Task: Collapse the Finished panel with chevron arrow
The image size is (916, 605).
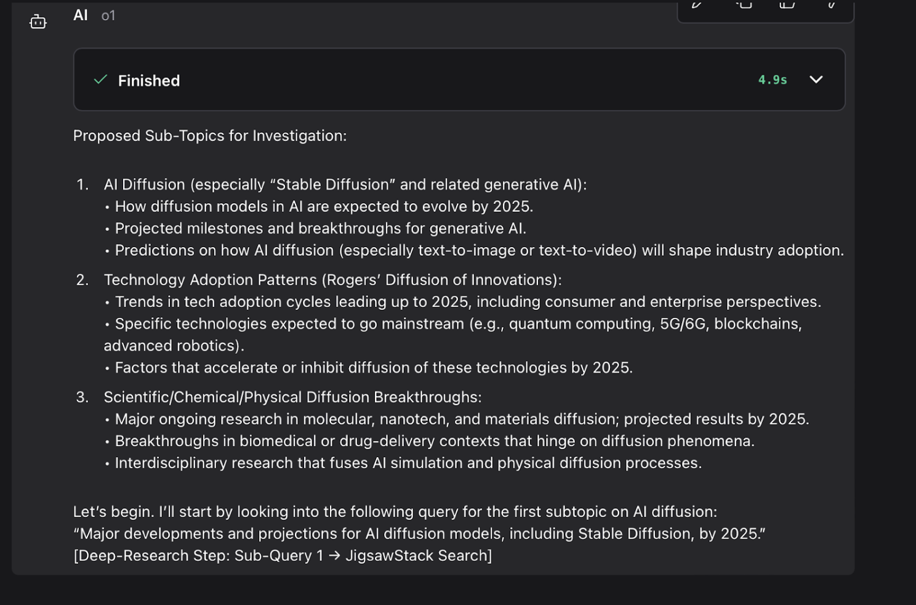Action: [816, 80]
